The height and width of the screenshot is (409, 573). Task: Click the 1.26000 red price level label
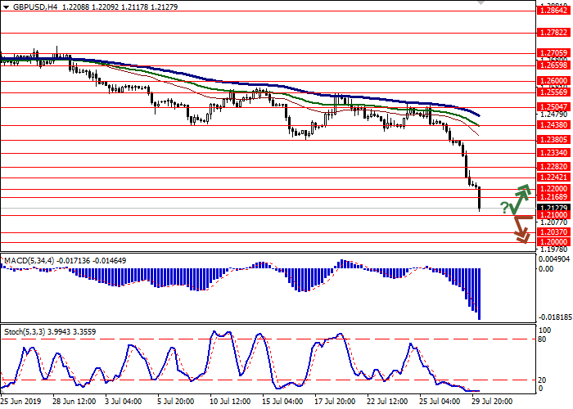tap(553, 81)
